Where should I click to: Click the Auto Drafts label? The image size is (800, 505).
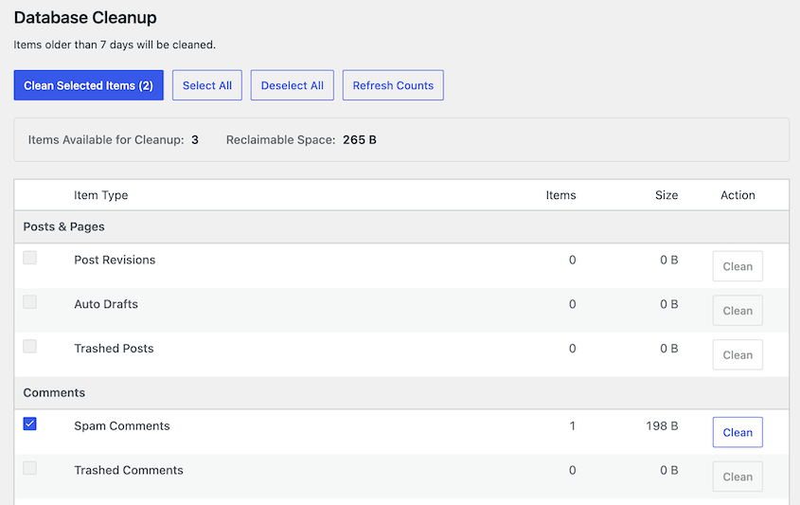(x=106, y=304)
